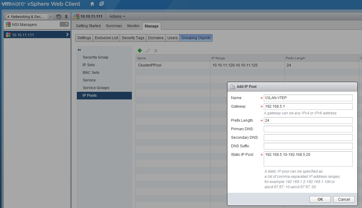Collapse the Grouping Objects sidebar with double arrows
The image size is (362, 208).
(79, 50)
